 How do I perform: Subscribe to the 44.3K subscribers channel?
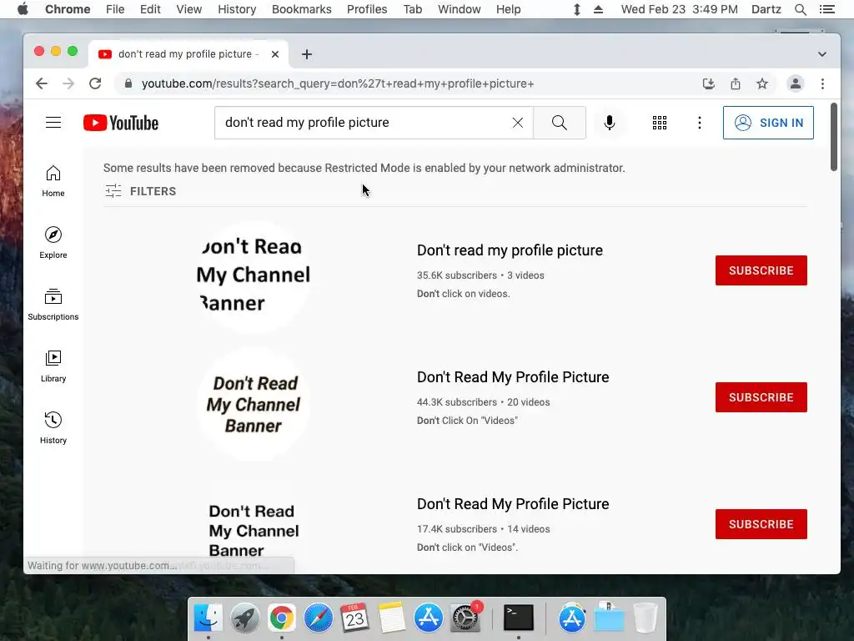tap(761, 397)
